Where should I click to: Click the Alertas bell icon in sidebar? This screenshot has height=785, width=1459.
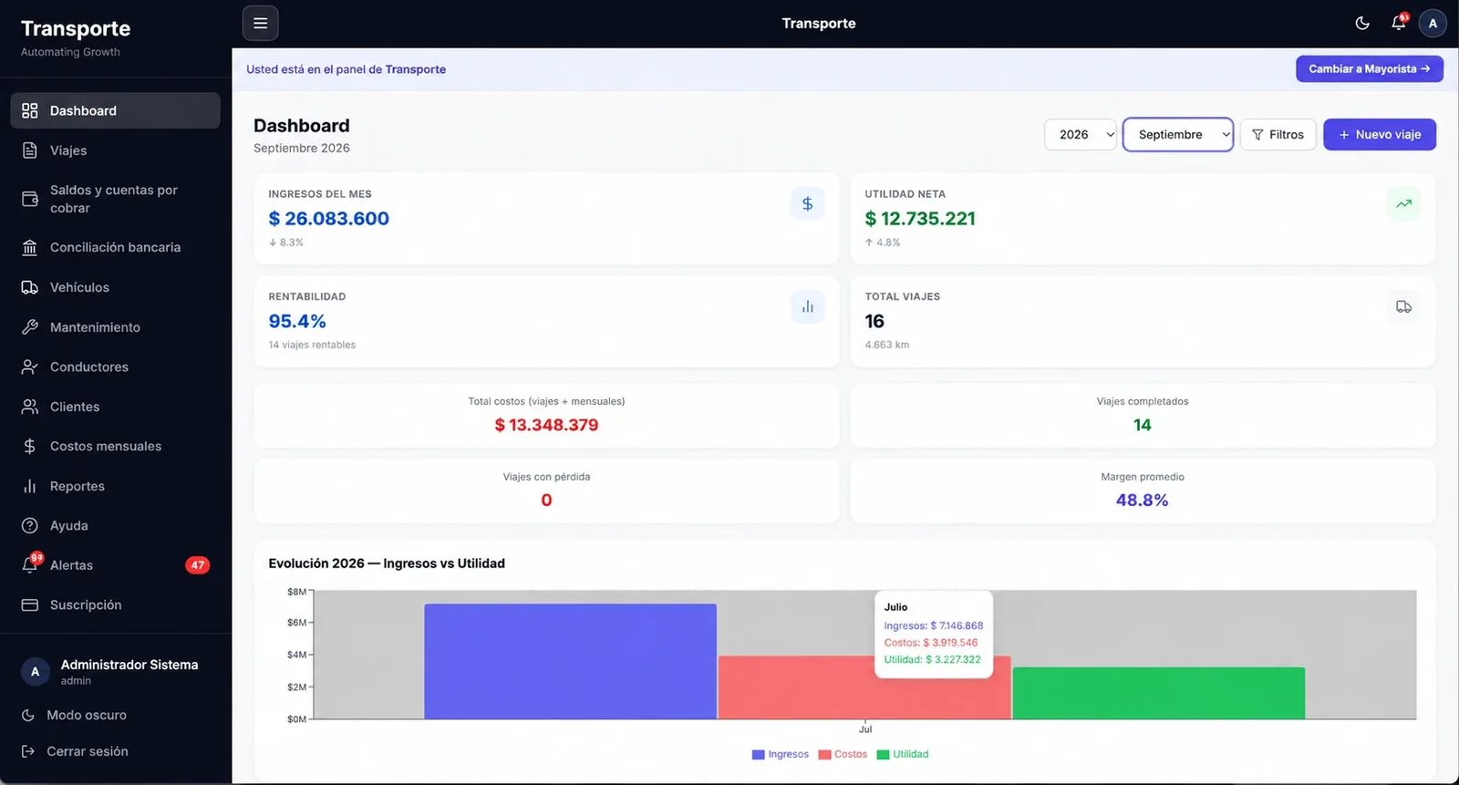coord(30,565)
